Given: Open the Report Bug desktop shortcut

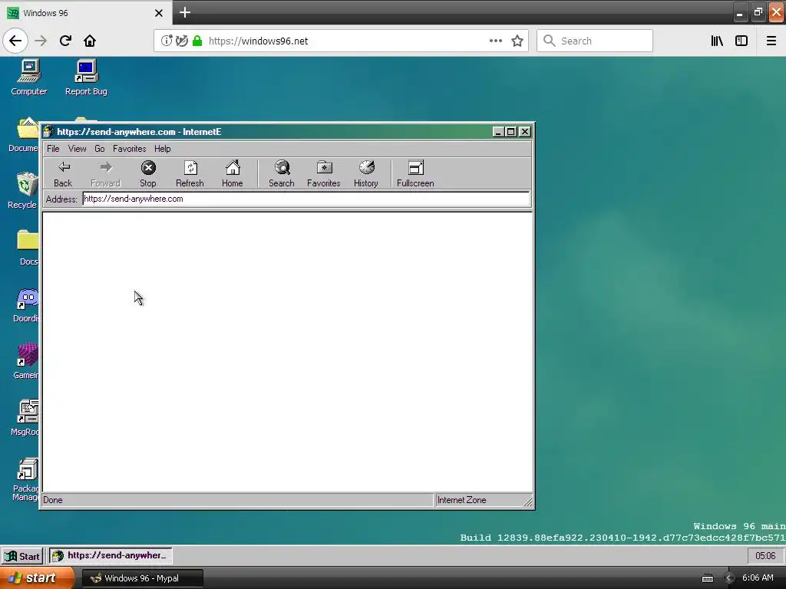Looking at the screenshot, I should click(x=86, y=77).
